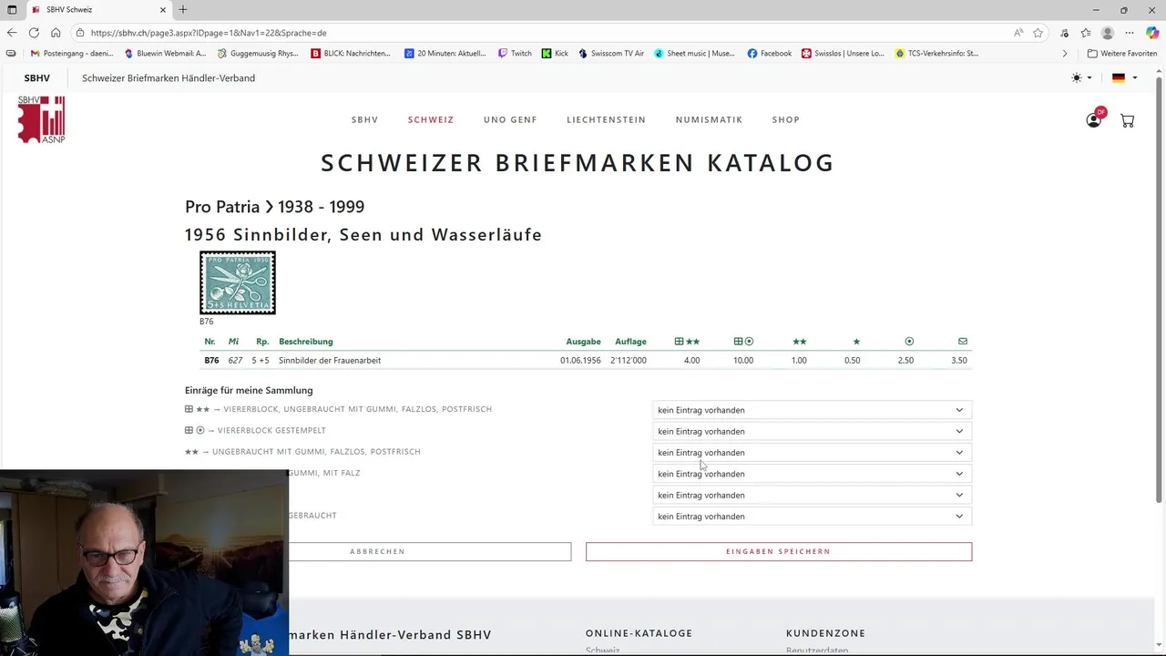
Task: Expand dropdown for the Gebraucht row
Action: (x=813, y=517)
